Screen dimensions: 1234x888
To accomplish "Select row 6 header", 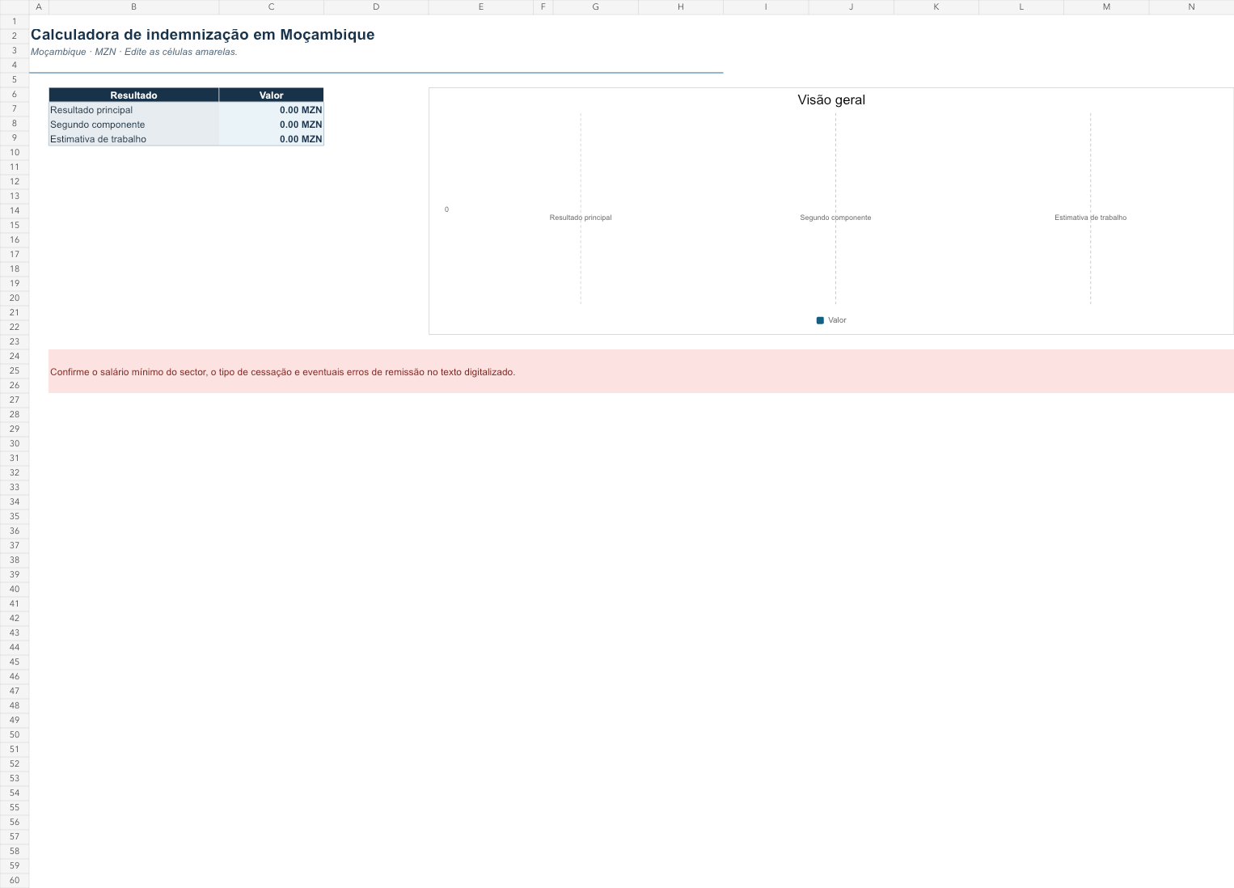I will 15,95.
